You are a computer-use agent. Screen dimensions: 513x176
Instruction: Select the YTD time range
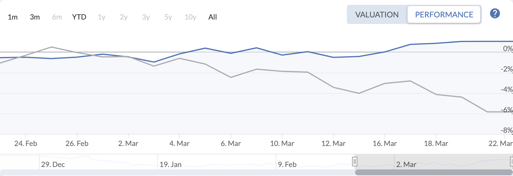tap(79, 17)
